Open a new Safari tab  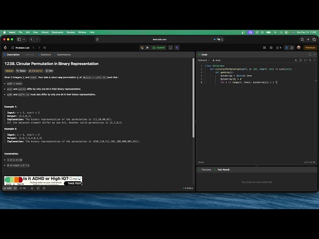[308, 39]
